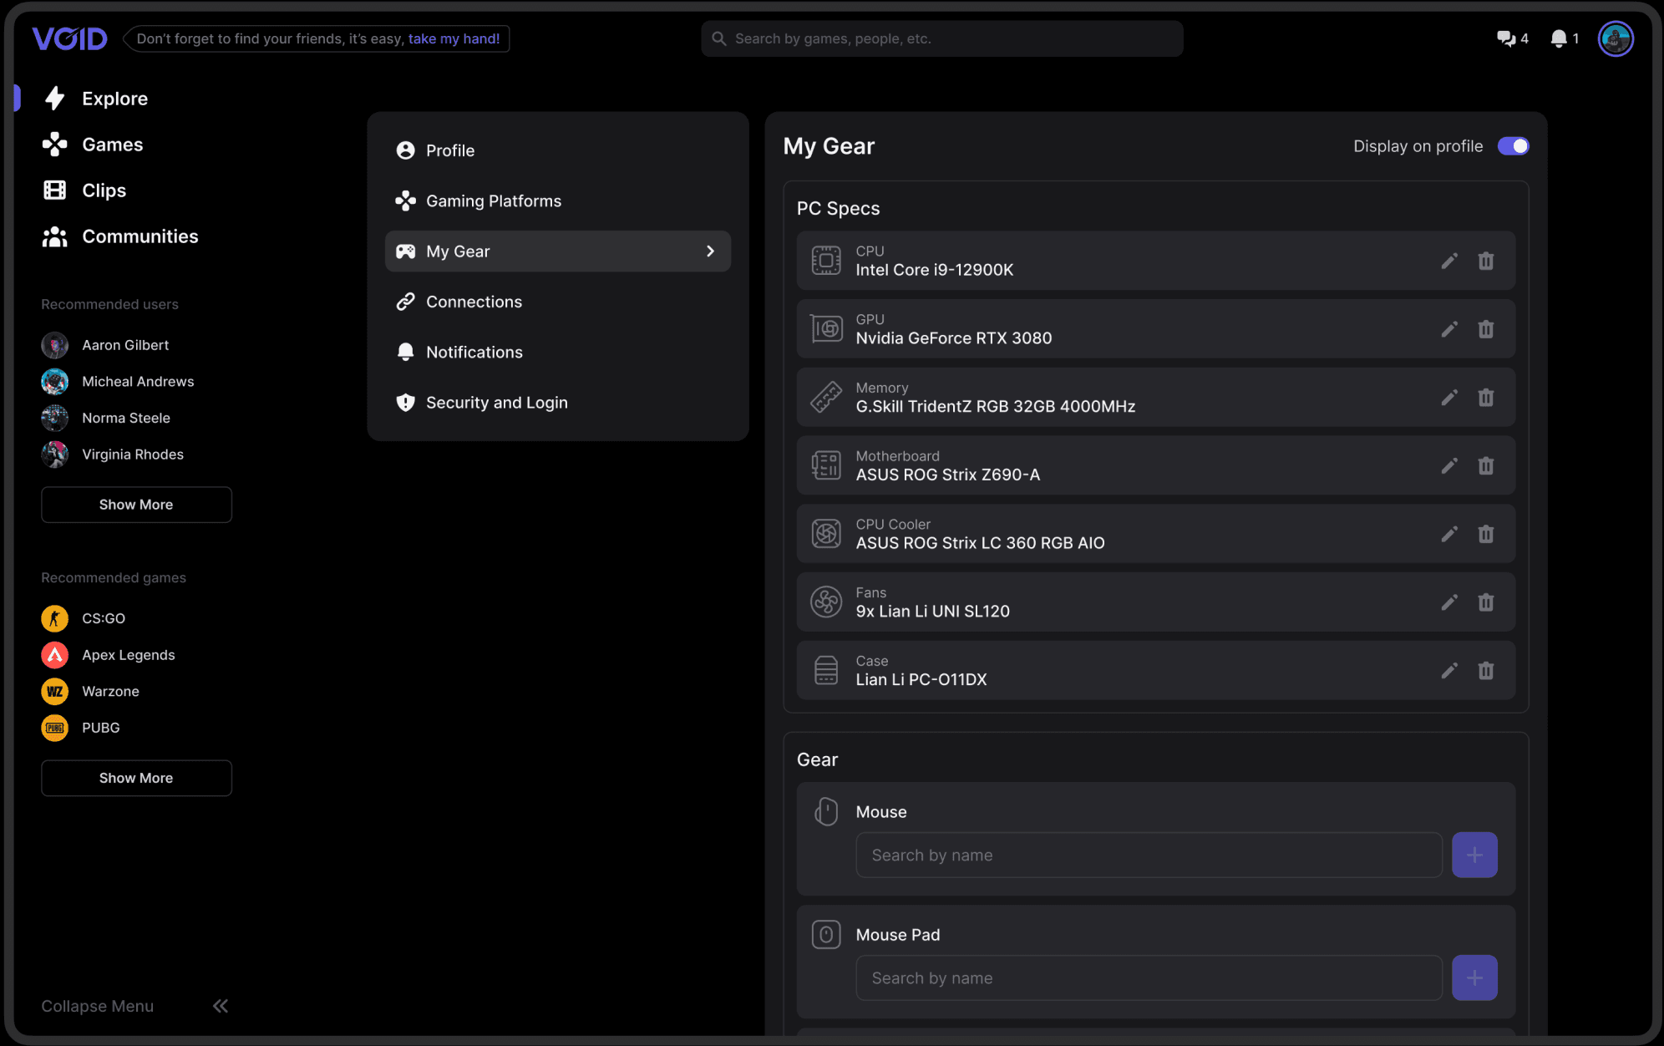
Task: Go to Security and Login section
Action: (x=496, y=403)
